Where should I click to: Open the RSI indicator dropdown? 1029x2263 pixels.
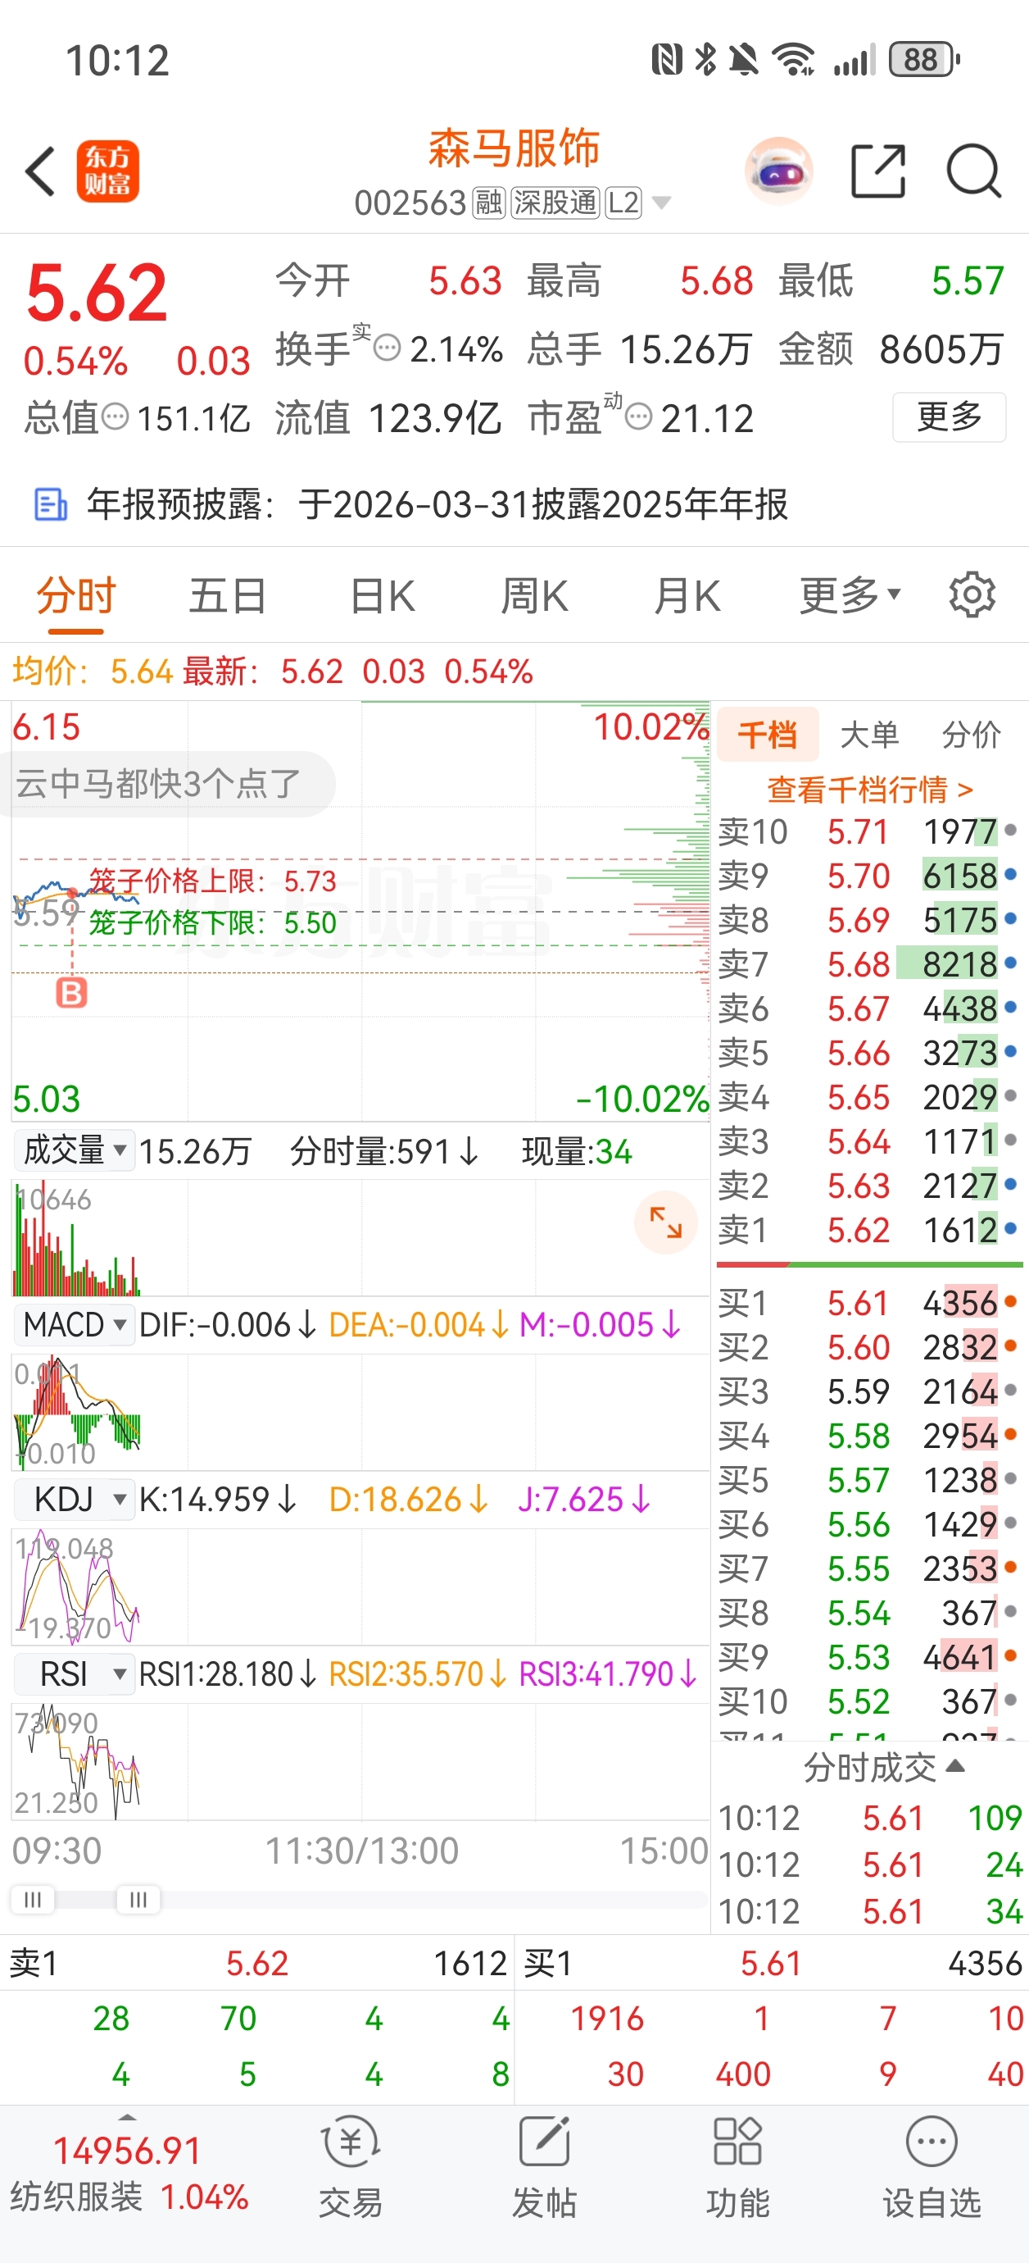pyautogui.click(x=75, y=1674)
